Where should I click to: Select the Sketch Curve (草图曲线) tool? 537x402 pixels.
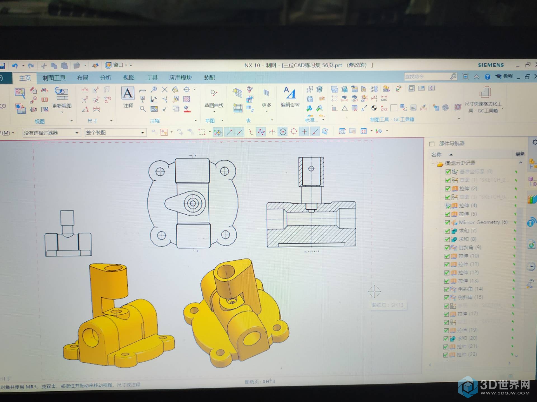click(x=214, y=93)
